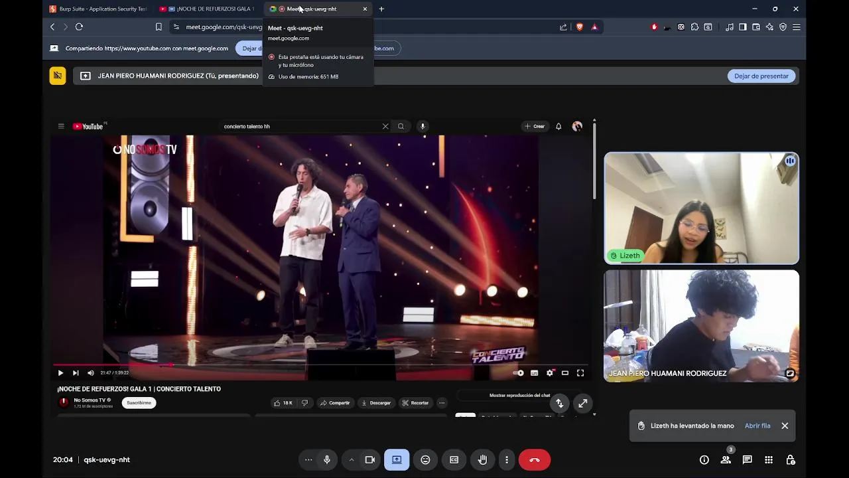Mute the YouTube player volume
The image size is (849, 478).
(91, 373)
